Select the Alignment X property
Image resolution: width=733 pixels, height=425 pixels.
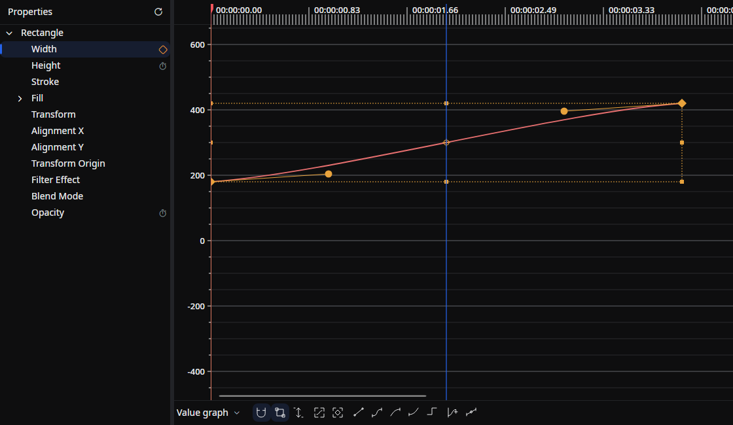point(58,131)
